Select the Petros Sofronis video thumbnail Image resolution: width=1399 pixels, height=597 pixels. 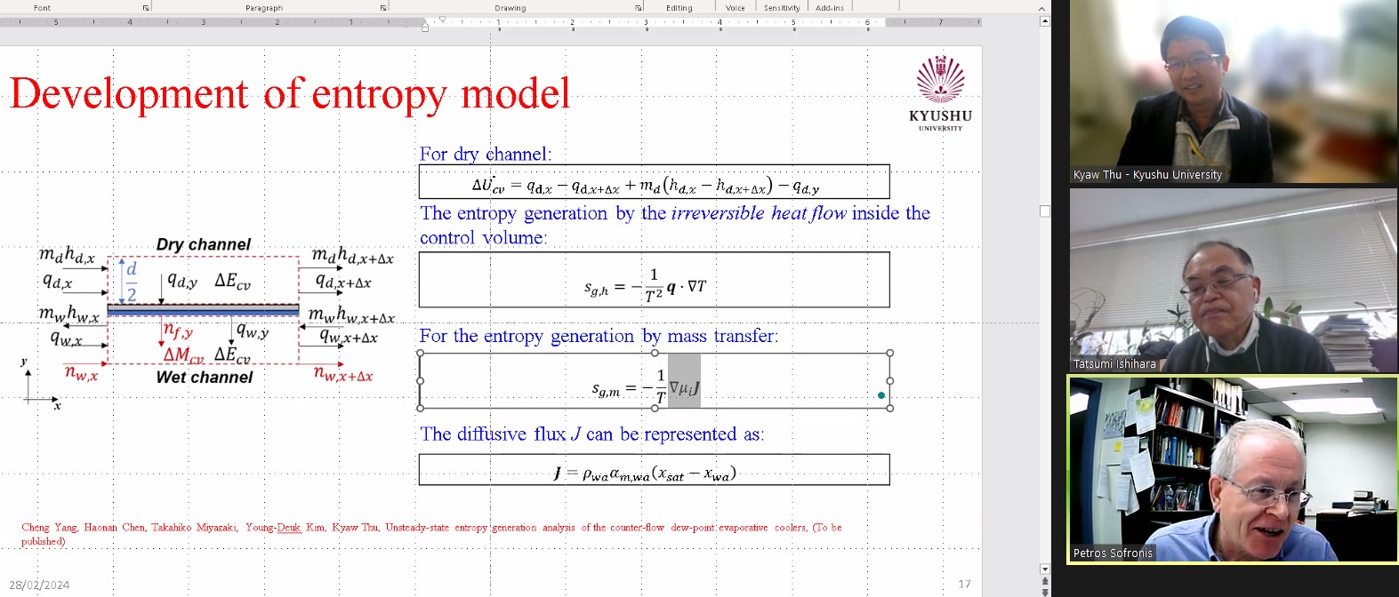pos(1233,469)
